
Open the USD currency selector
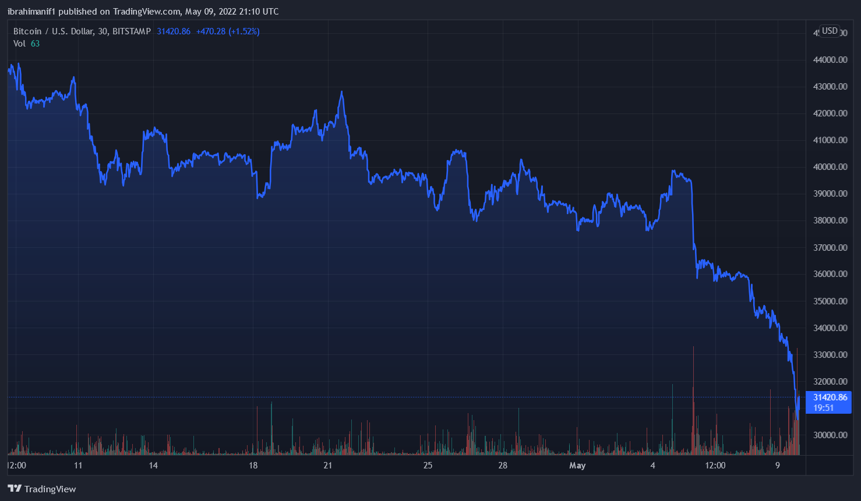[x=830, y=31]
